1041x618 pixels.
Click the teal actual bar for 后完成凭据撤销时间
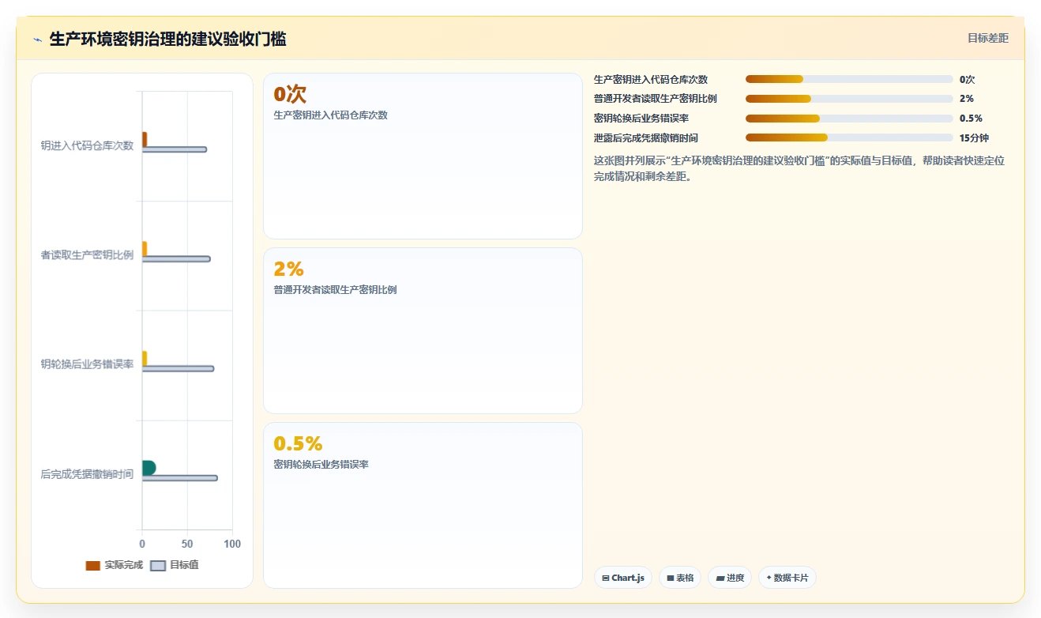[148, 467]
